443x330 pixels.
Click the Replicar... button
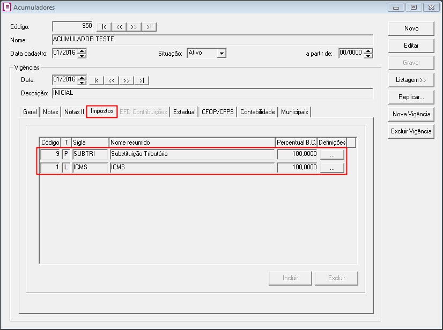click(x=411, y=97)
